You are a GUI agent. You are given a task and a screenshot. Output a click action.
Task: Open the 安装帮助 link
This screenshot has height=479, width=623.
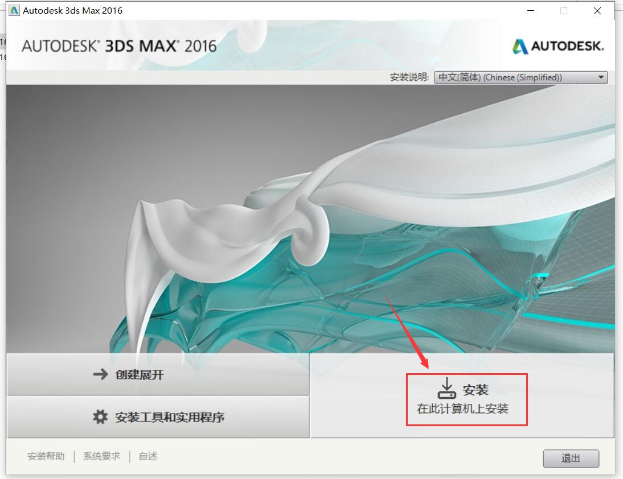click(46, 456)
